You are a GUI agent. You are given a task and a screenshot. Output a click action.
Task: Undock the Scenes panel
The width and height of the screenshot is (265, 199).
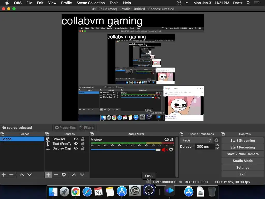pos(2,134)
